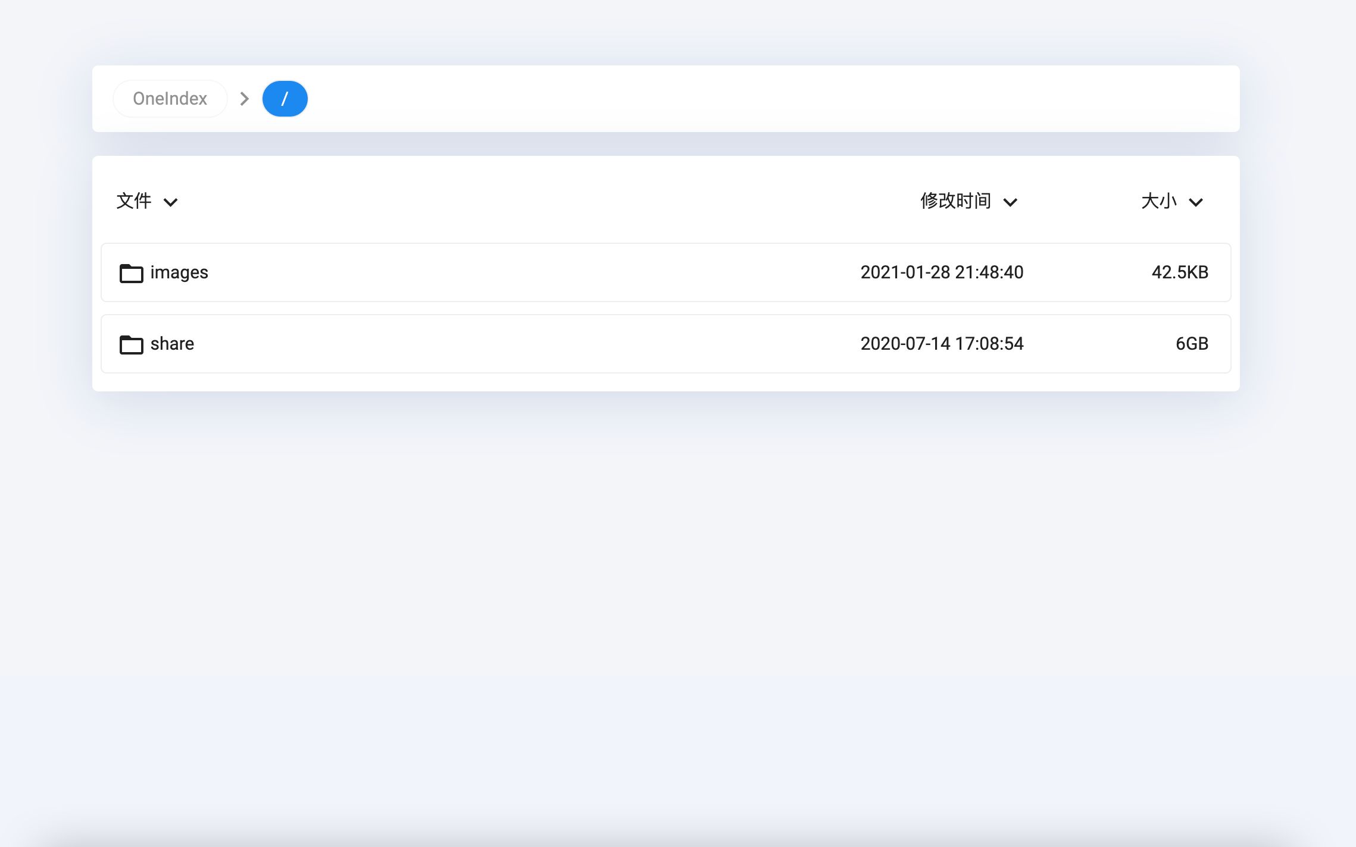Sort by 修改时间 column header
The image size is (1356, 847).
coord(955,201)
